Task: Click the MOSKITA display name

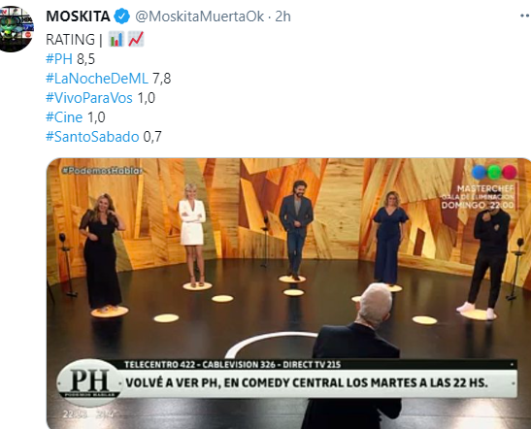Action: 78,16
